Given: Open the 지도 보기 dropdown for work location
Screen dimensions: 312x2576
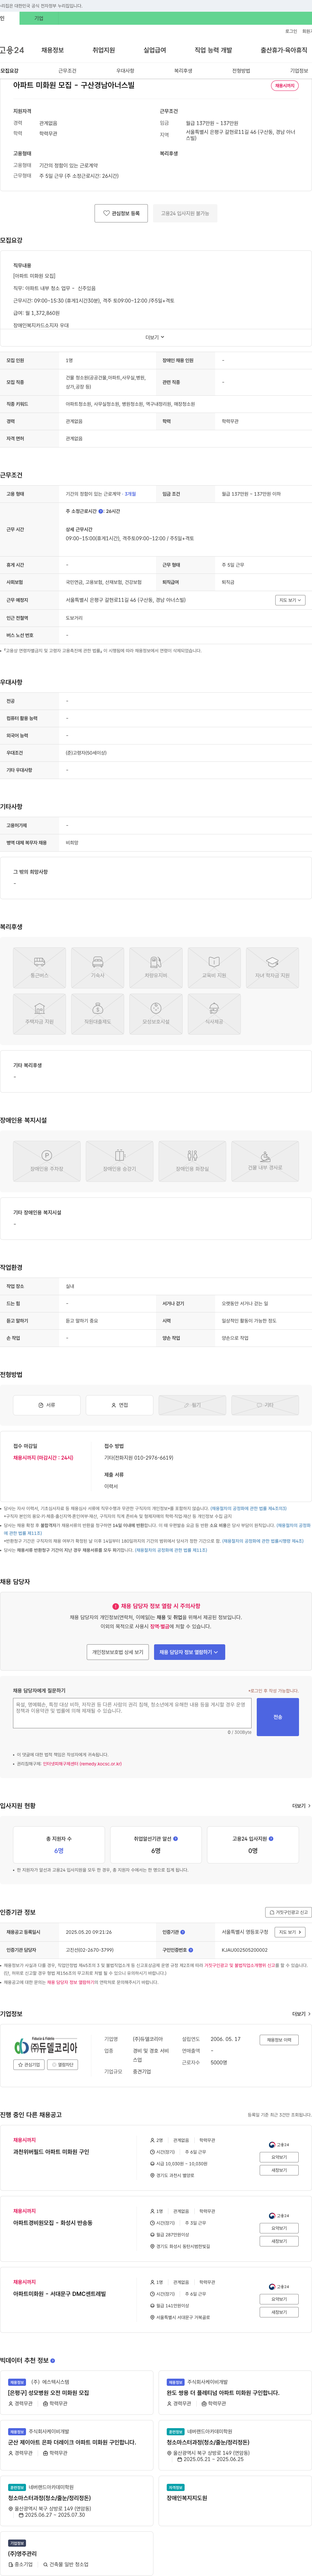Looking at the screenshot, I should pos(290,600).
